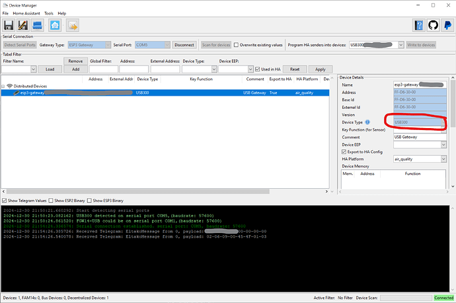Collapse the Distributed Devices tree node
Image resolution: width=456 pixels, height=303 pixels.
[3, 86]
